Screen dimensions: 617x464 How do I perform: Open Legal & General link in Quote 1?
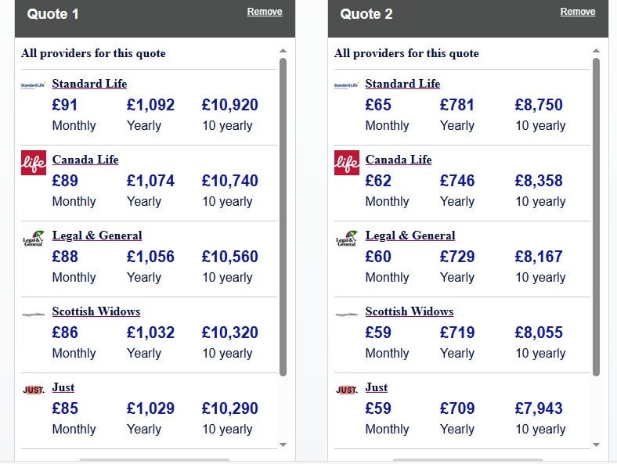click(x=97, y=236)
